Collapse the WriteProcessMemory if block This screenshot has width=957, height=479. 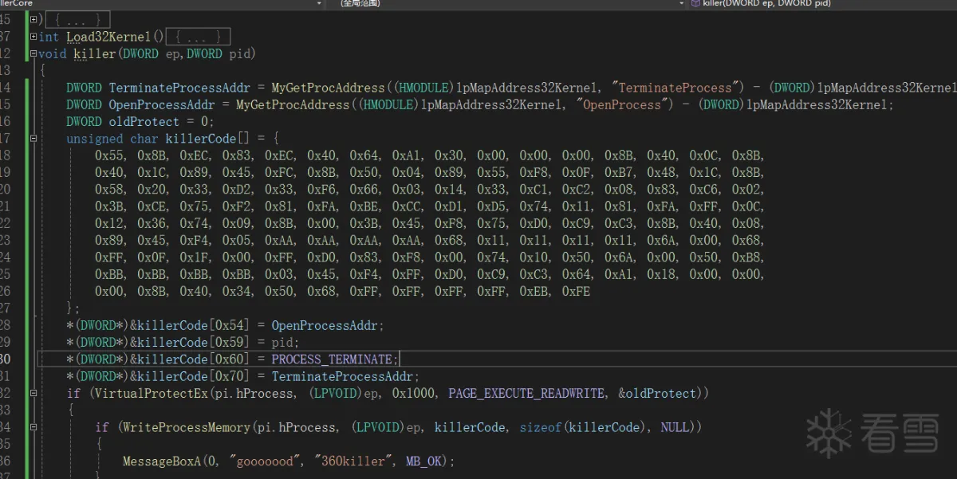click(x=33, y=427)
